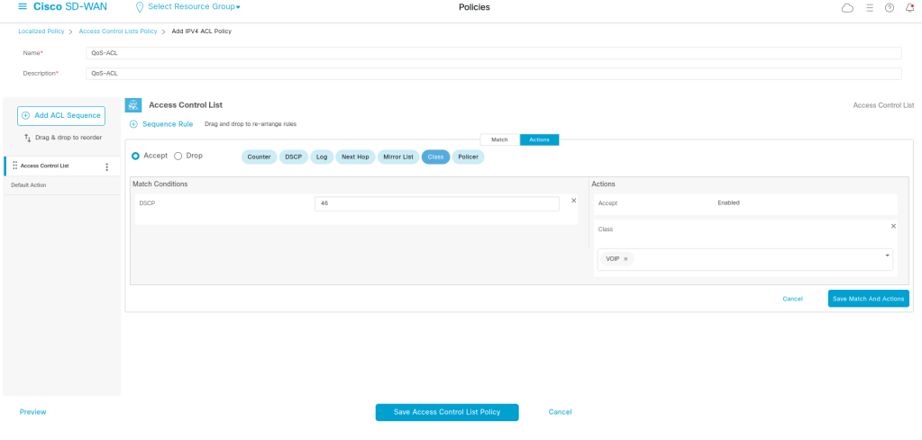
Task: Click the task list icon in header
Action: (869, 8)
